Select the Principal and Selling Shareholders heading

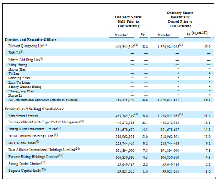coord(34,109)
